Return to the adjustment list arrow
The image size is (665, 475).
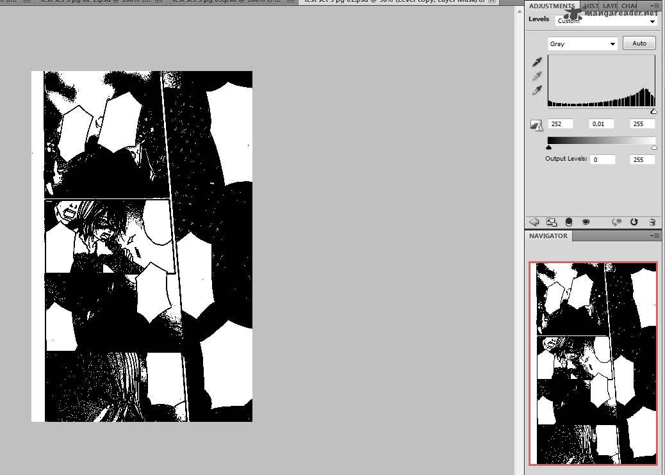(x=534, y=221)
